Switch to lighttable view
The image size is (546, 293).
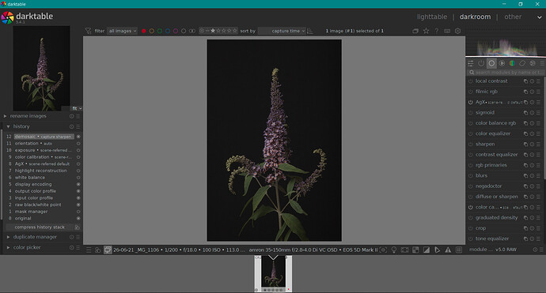coord(432,17)
